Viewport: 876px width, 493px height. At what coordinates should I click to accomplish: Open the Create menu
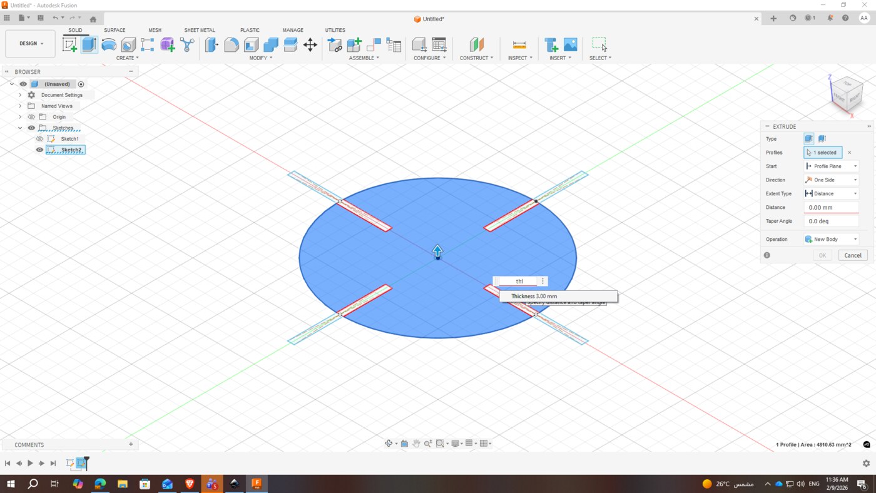coord(127,58)
